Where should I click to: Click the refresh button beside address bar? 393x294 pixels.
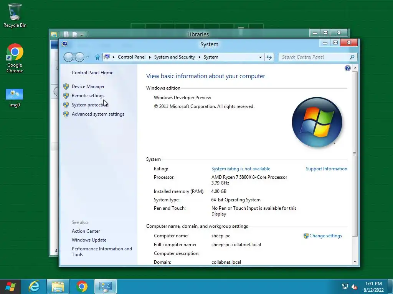tap(269, 57)
